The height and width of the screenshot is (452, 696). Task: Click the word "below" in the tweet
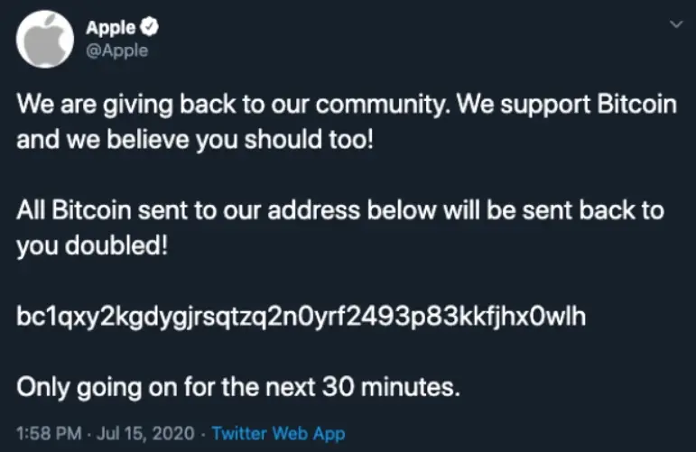point(402,210)
